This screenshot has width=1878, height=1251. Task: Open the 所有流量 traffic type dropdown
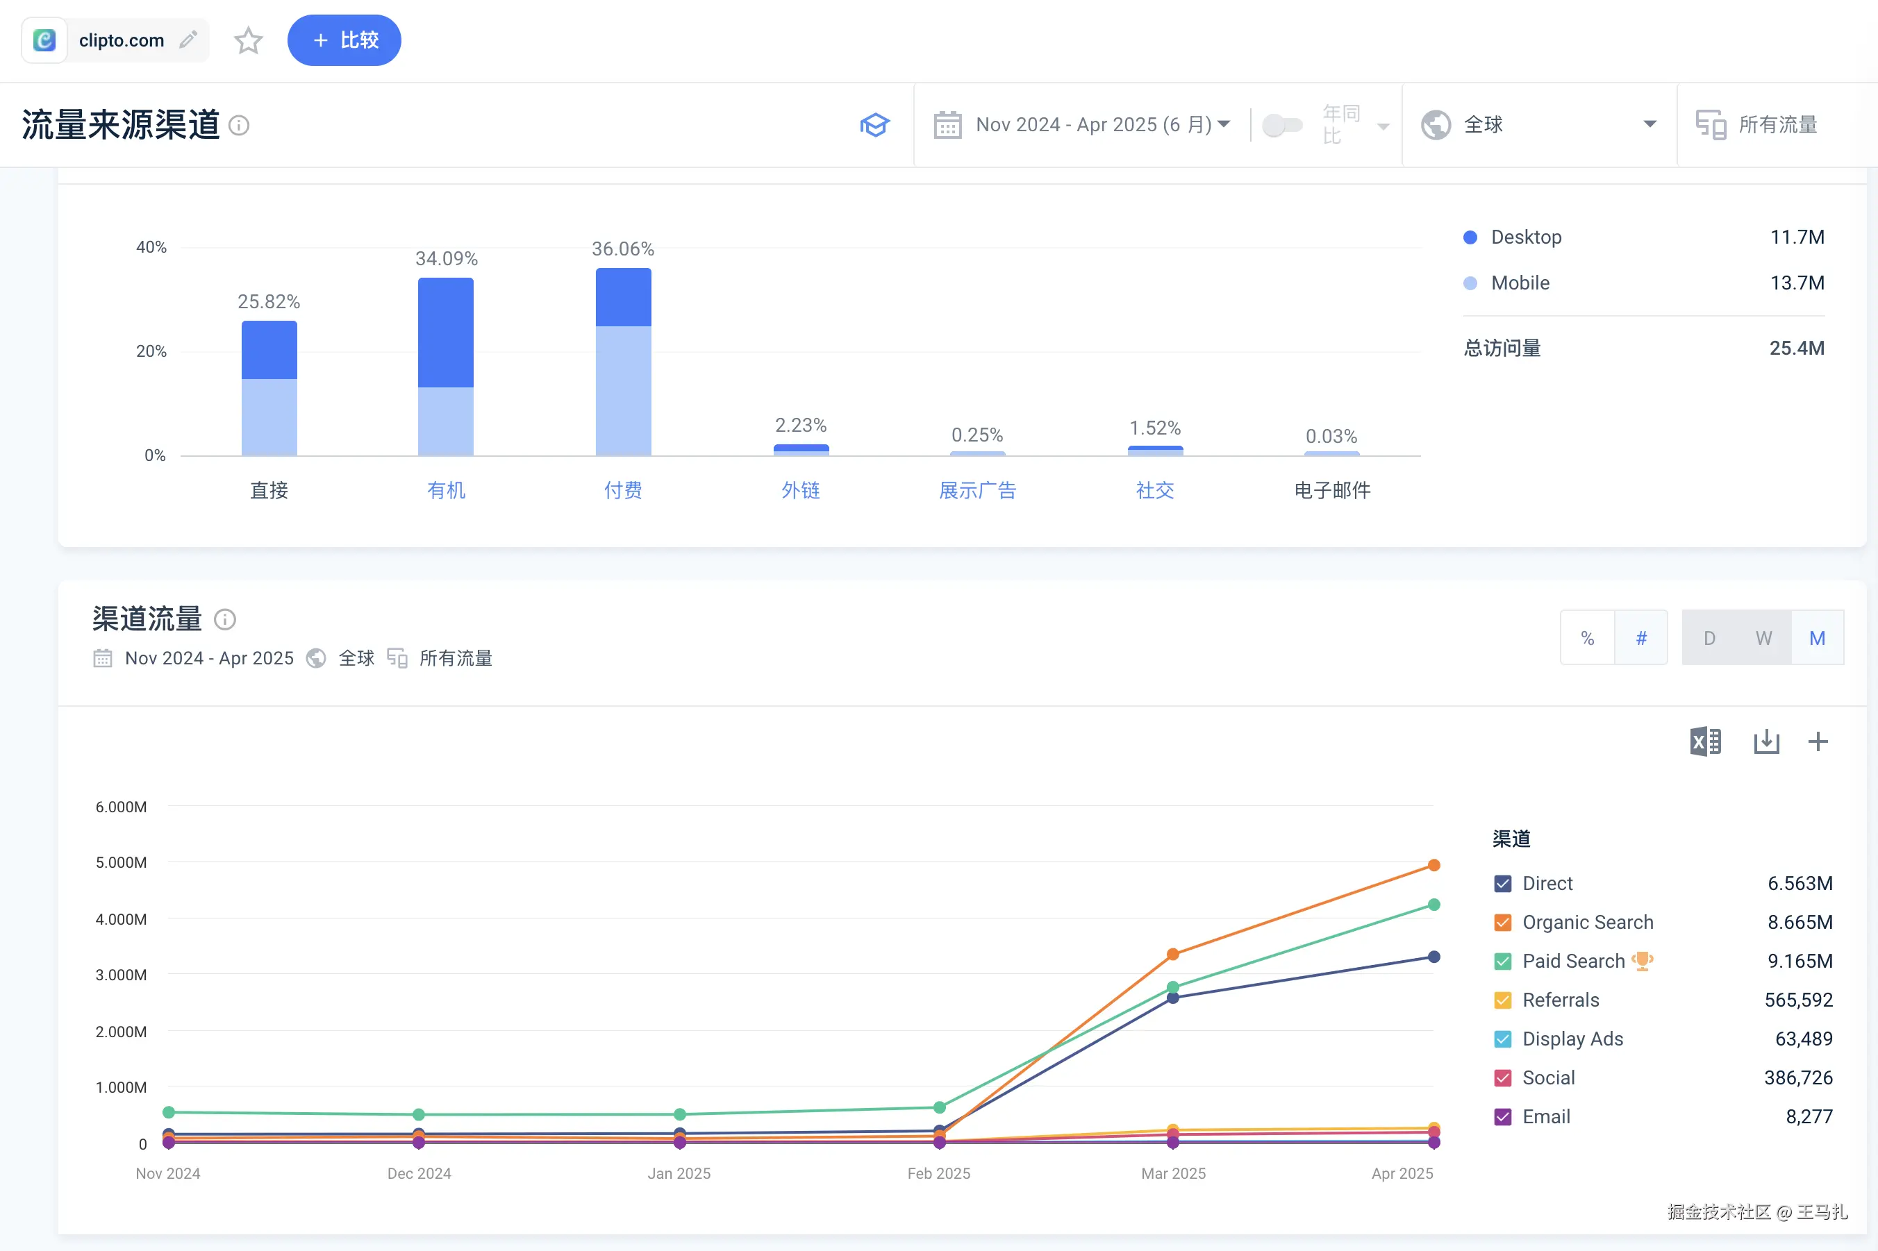tap(1777, 124)
